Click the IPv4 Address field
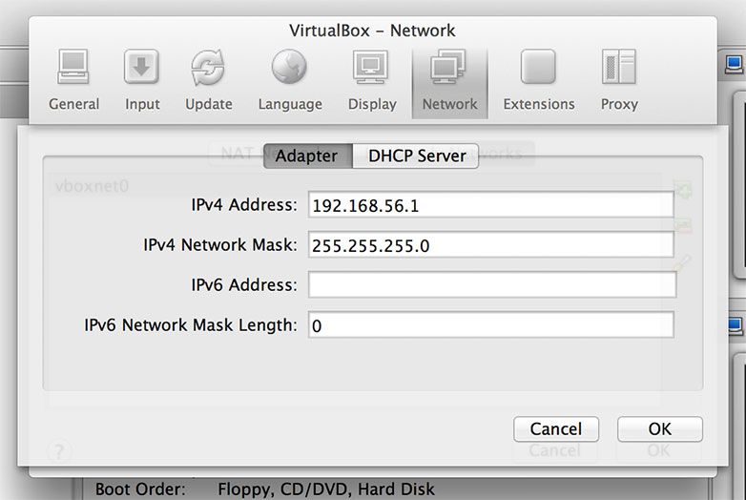The image size is (746, 500). click(x=490, y=204)
